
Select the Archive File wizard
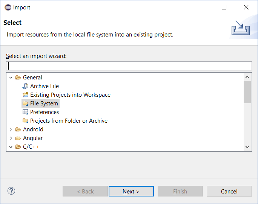click(x=45, y=86)
